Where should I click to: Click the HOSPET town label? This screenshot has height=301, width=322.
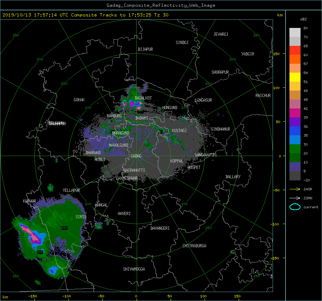[x=194, y=168]
